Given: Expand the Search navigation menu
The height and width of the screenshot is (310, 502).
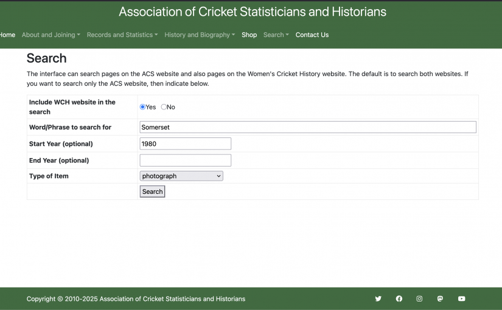Looking at the screenshot, I should [276, 35].
